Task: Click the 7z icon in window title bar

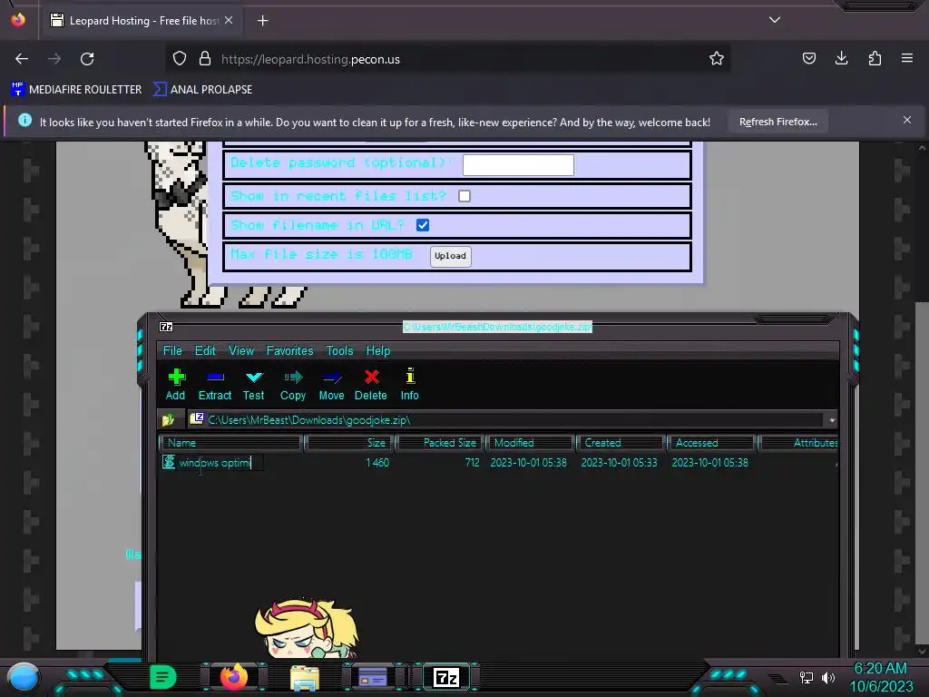Action: (x=166, y=327)
